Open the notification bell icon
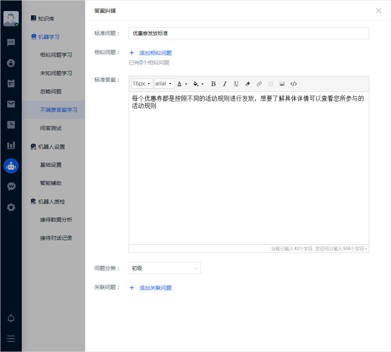This screenshot has width=391, height=352. (x=11, y=318)
